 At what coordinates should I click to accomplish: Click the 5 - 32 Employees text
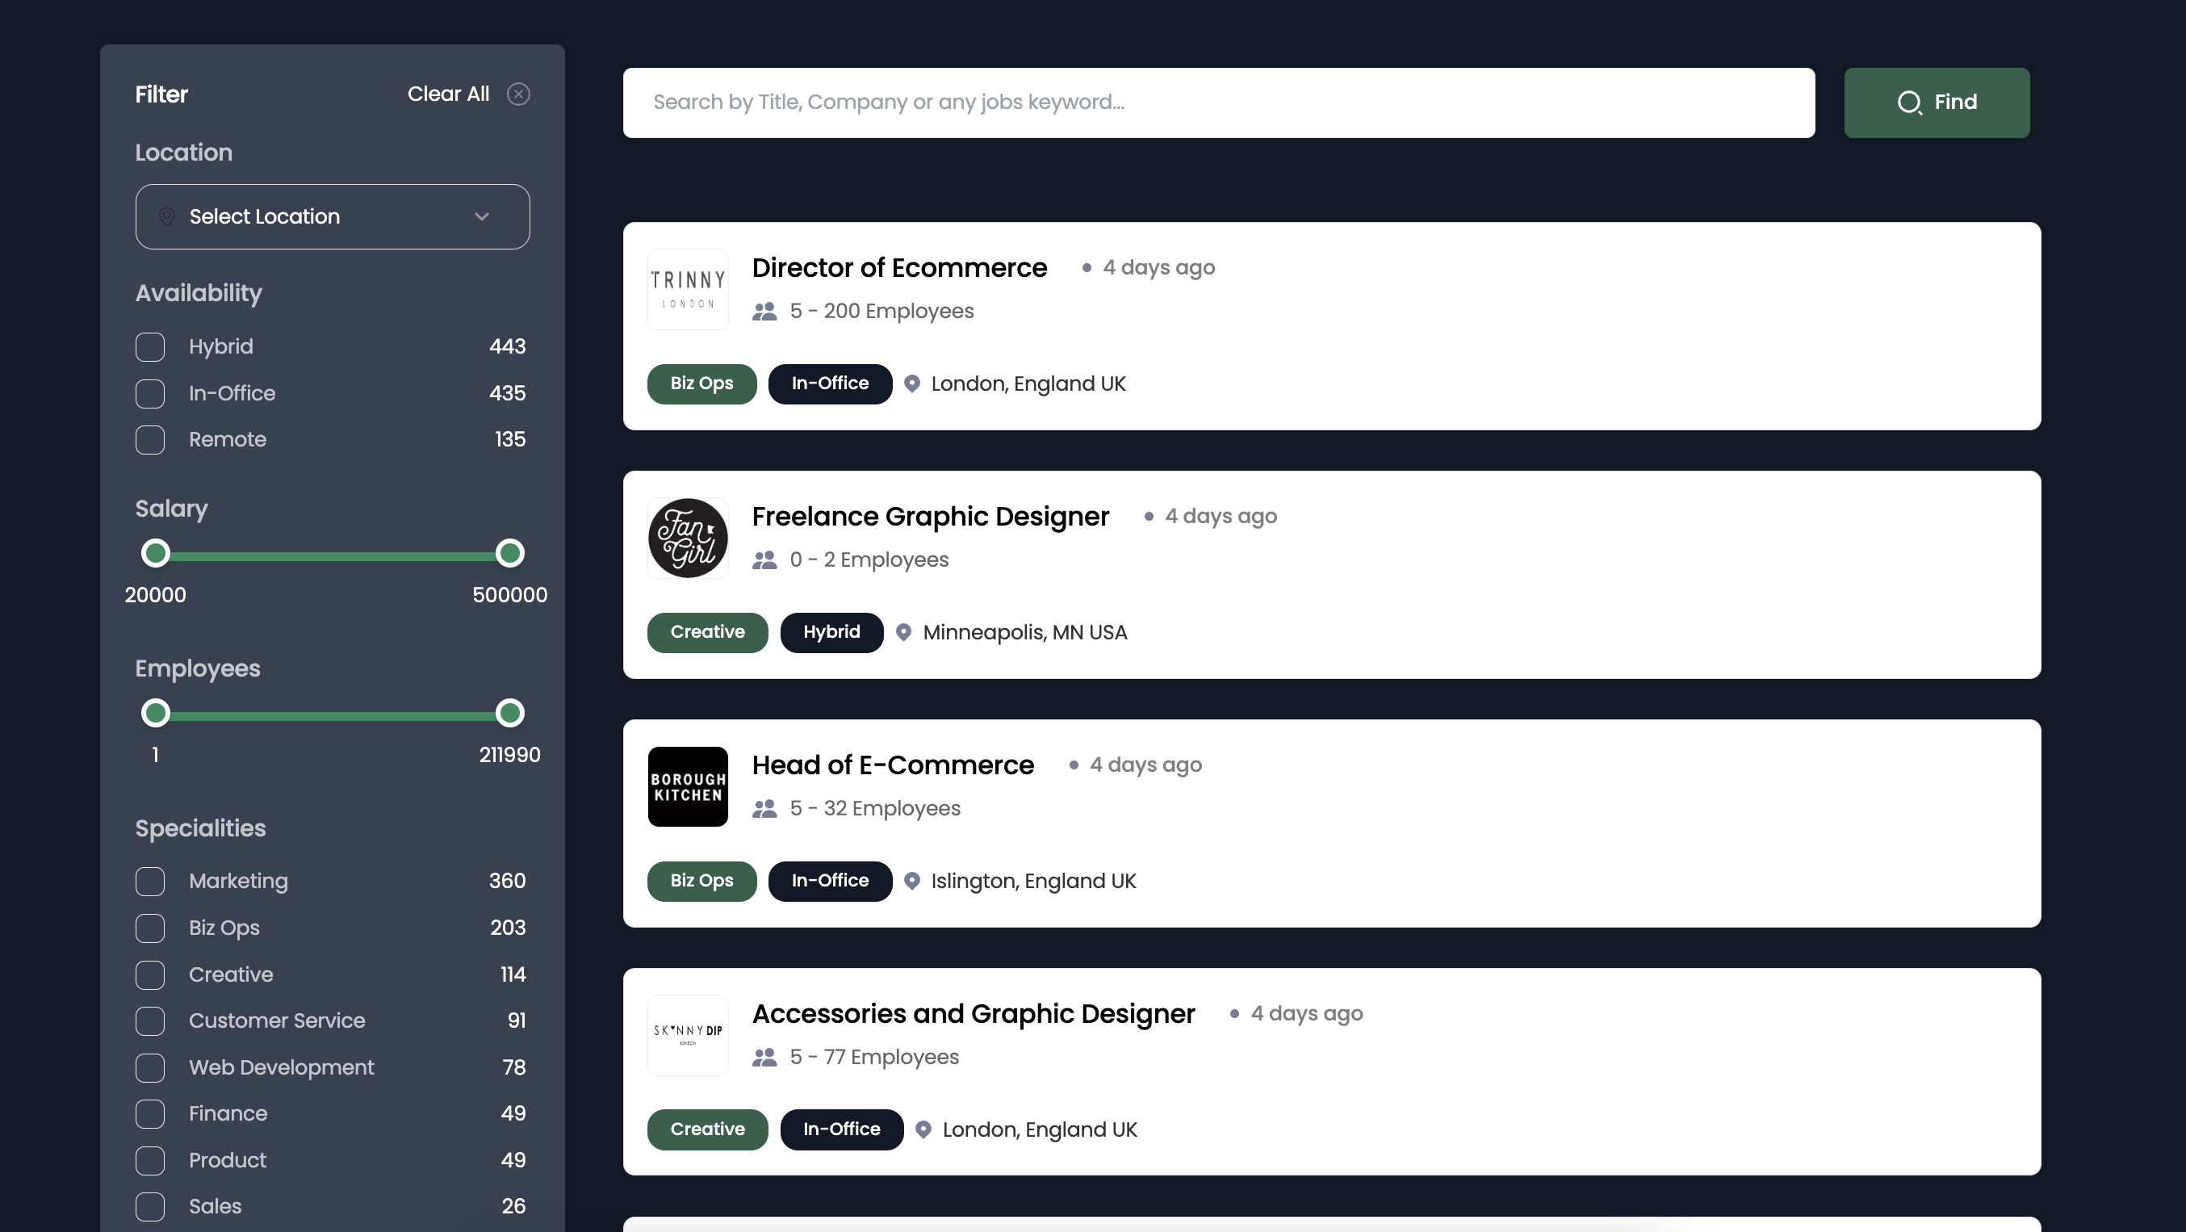pos(875,809)
